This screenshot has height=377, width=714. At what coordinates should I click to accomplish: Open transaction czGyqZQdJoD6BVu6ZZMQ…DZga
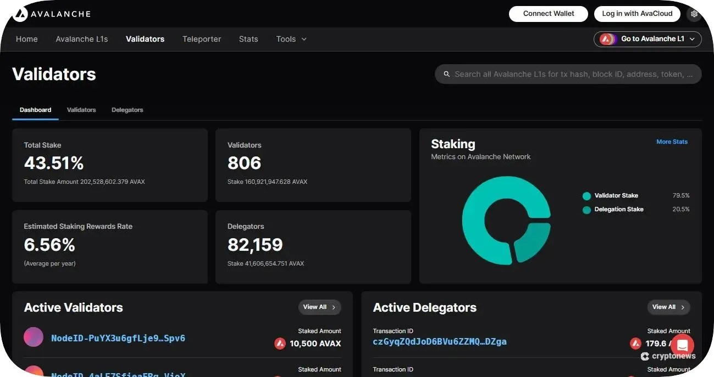pos(440,341)
